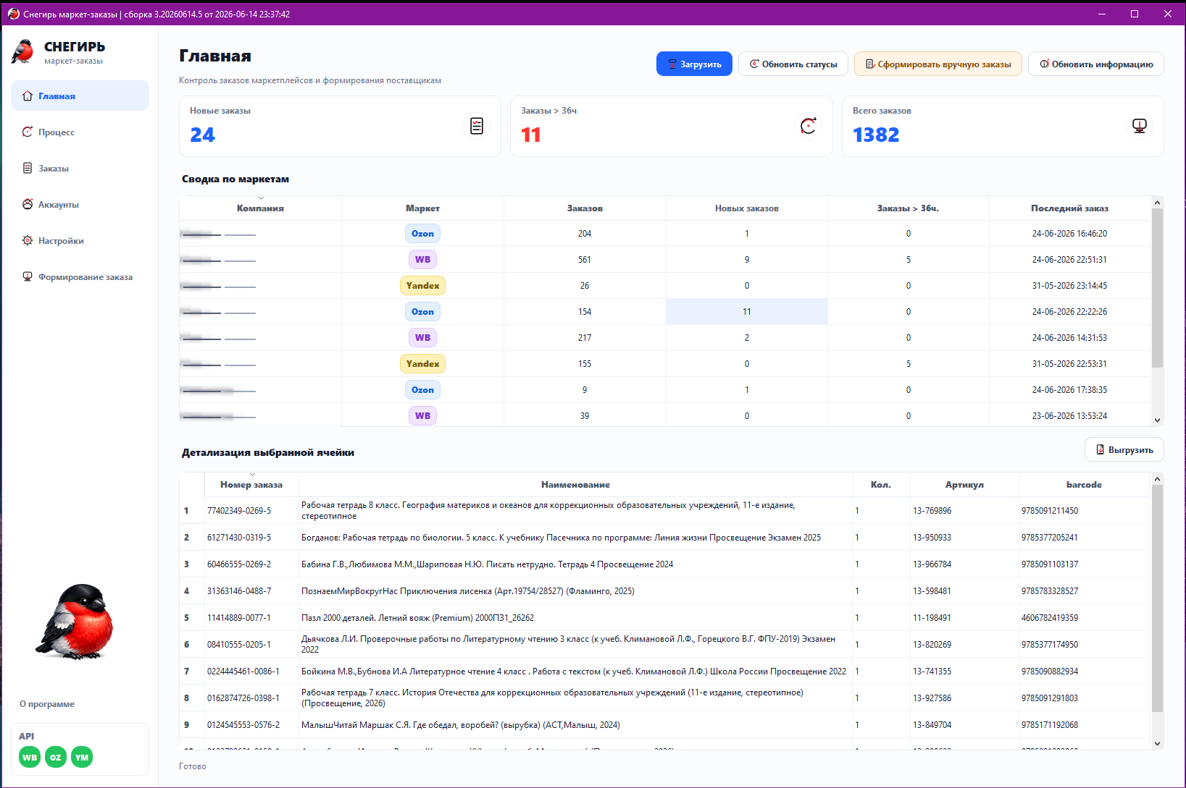
Task: Select order number 77402349-0269-5
Action: [x=251, y=511]
